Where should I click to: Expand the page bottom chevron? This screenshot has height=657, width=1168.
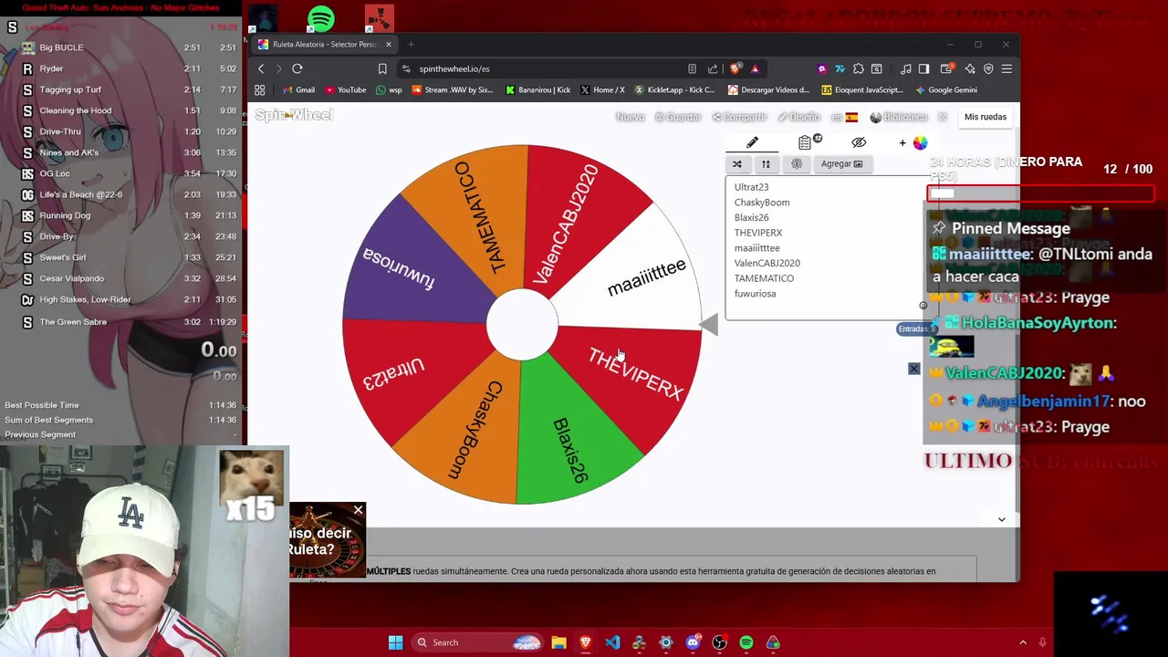1001,519
